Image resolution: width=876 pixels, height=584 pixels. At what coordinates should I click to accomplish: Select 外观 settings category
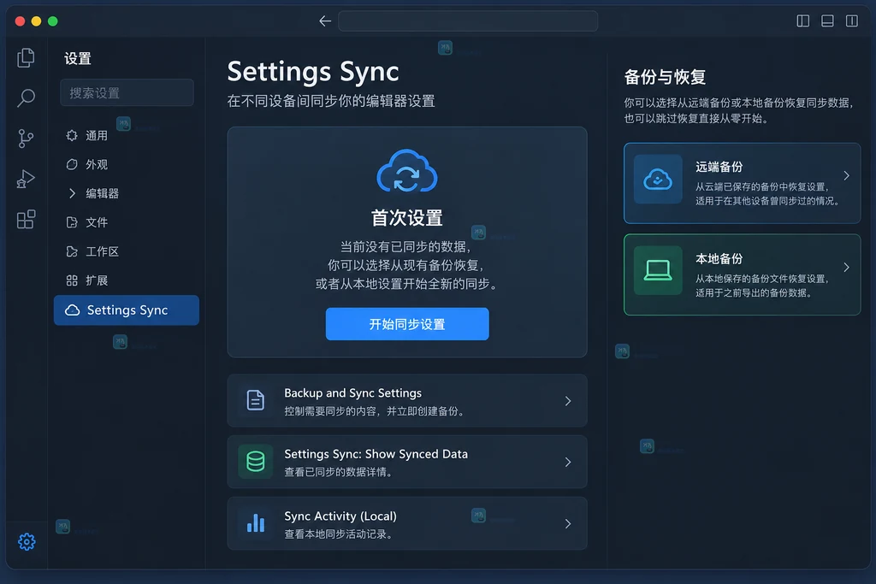[x=96, y=164]
